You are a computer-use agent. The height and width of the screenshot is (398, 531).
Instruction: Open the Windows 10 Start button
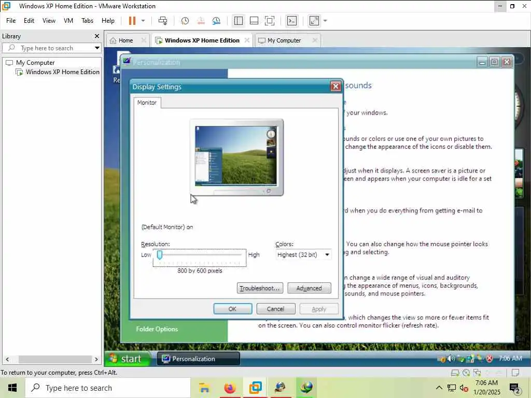click(x=12, y=388)
